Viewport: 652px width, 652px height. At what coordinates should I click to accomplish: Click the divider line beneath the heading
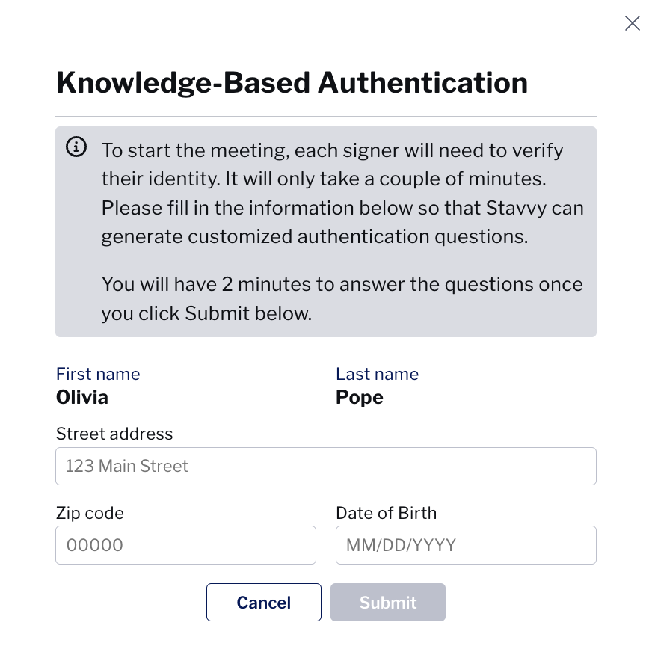click(325, 116)
